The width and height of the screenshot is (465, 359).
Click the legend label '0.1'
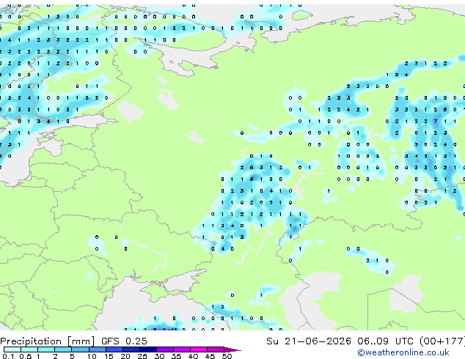[x=8, y=356]
